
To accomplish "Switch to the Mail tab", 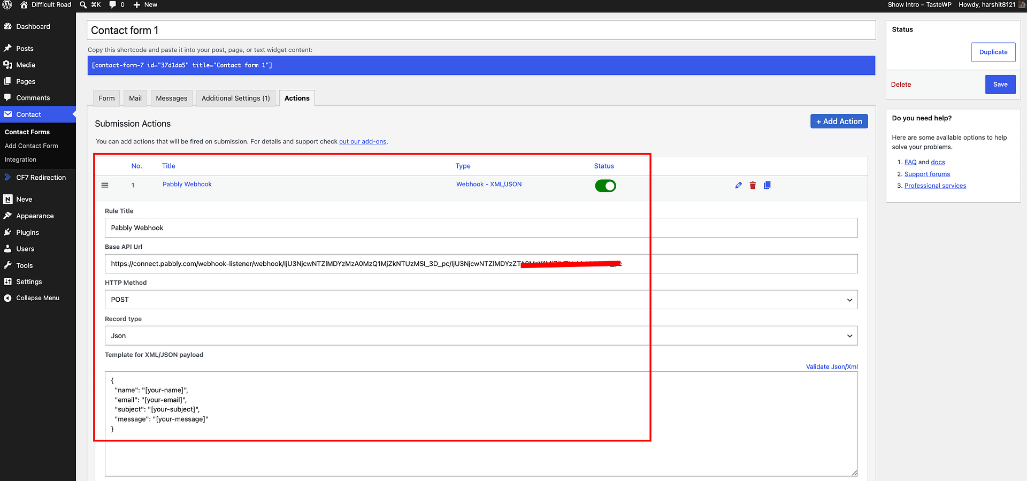I will point(135,98).
